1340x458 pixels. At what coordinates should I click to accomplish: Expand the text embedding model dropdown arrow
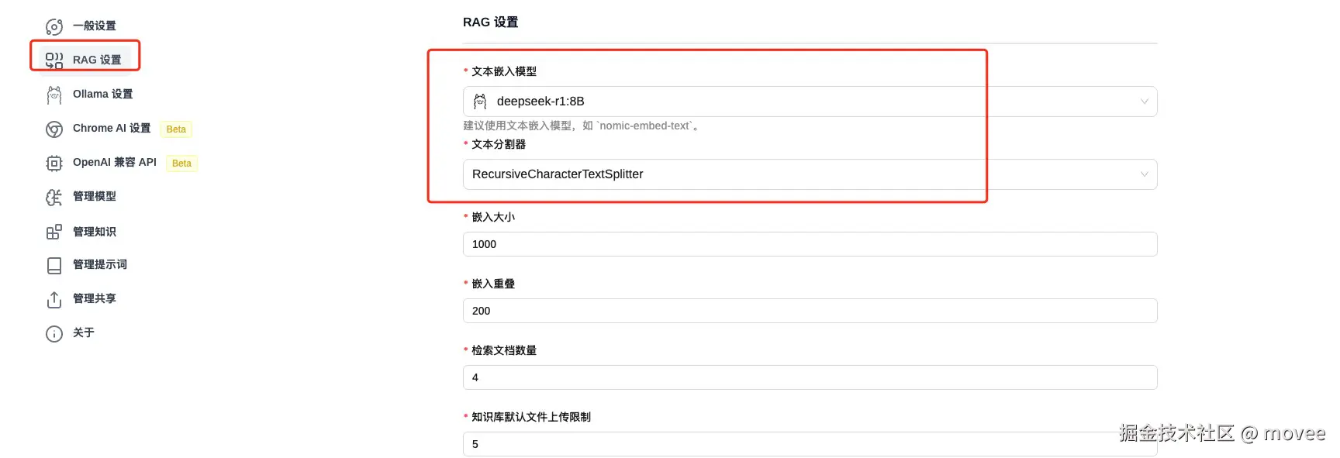pos(1144,102)
